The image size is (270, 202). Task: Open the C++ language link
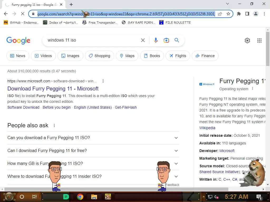226,179
